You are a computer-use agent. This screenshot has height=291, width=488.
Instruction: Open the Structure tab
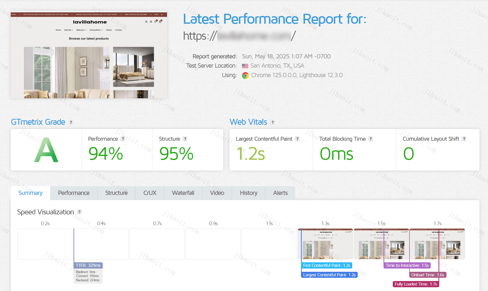tap(116, 193)
